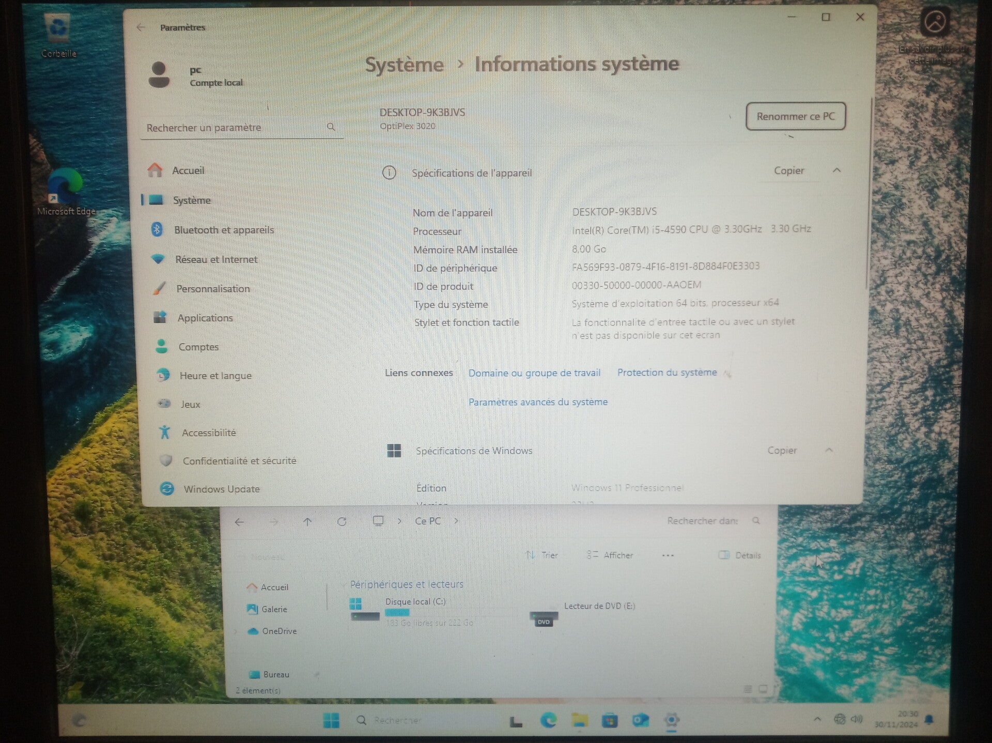
Task: Open the Windows Start menu
Action: pos(331,720)
